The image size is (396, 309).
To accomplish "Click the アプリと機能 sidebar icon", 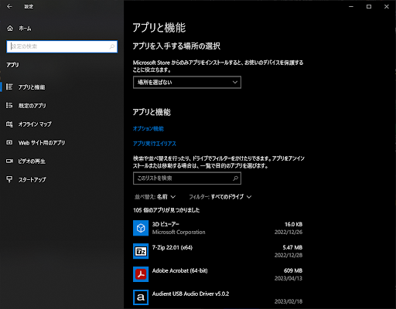I will click(9, 87).
